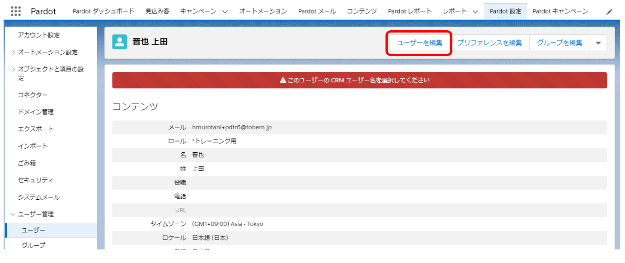Open the Pardot メール tab
The height and width of the screenshot is (263, 625).
pyautogui.click(x=317, y=11)
